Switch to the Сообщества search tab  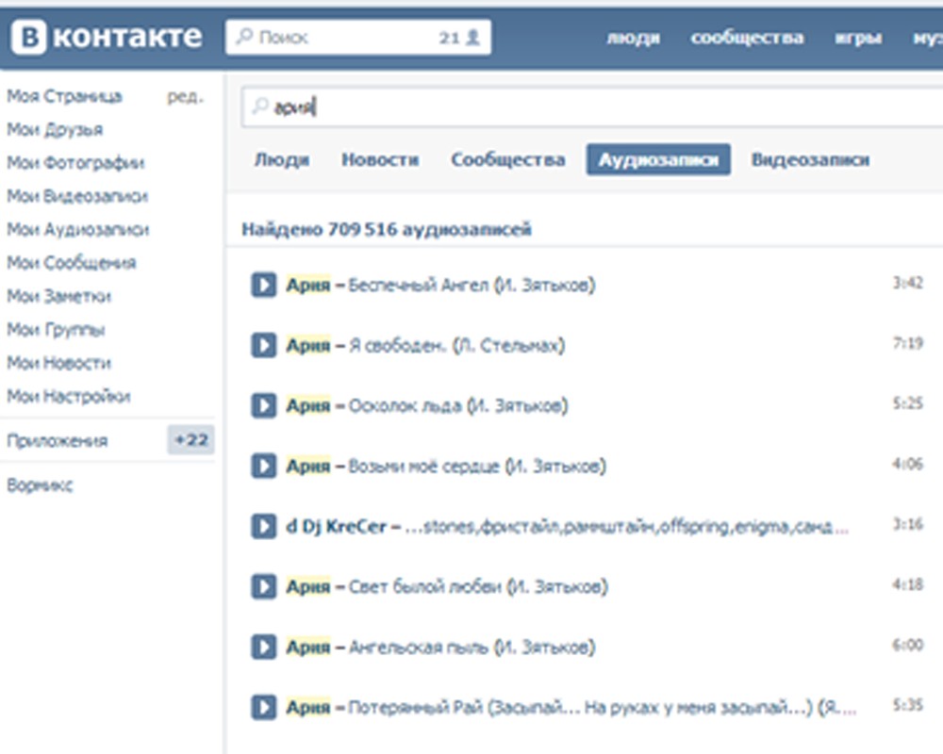(x=508, y=160)
